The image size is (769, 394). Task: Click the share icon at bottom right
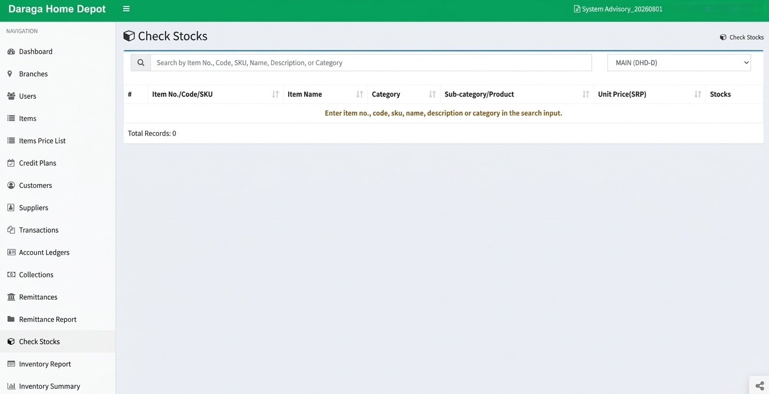(759, 385)
